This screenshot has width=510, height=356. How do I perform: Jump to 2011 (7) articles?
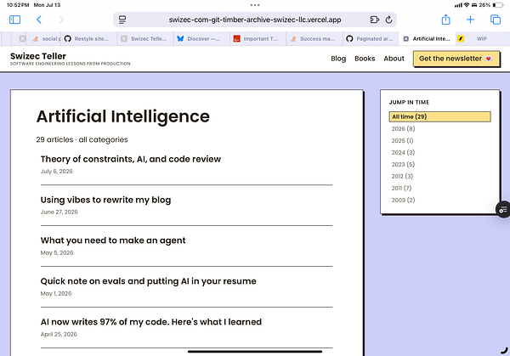[x=401, y=189]
